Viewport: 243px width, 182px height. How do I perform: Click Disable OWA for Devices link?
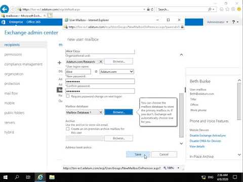click(206, 141)
